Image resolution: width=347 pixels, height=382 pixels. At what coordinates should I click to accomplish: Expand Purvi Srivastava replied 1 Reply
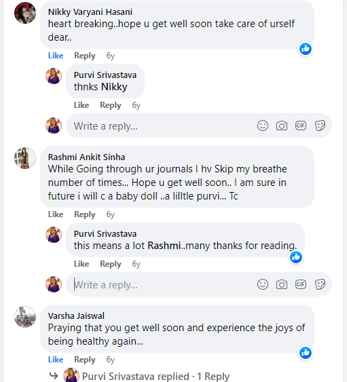click(156, 377)
